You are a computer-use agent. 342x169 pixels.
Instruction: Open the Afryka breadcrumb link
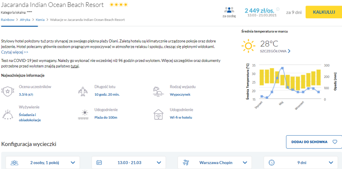coord(25,19)
